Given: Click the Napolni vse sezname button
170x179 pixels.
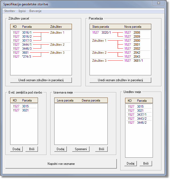Looking at the screenshot, I should [61, 164].
